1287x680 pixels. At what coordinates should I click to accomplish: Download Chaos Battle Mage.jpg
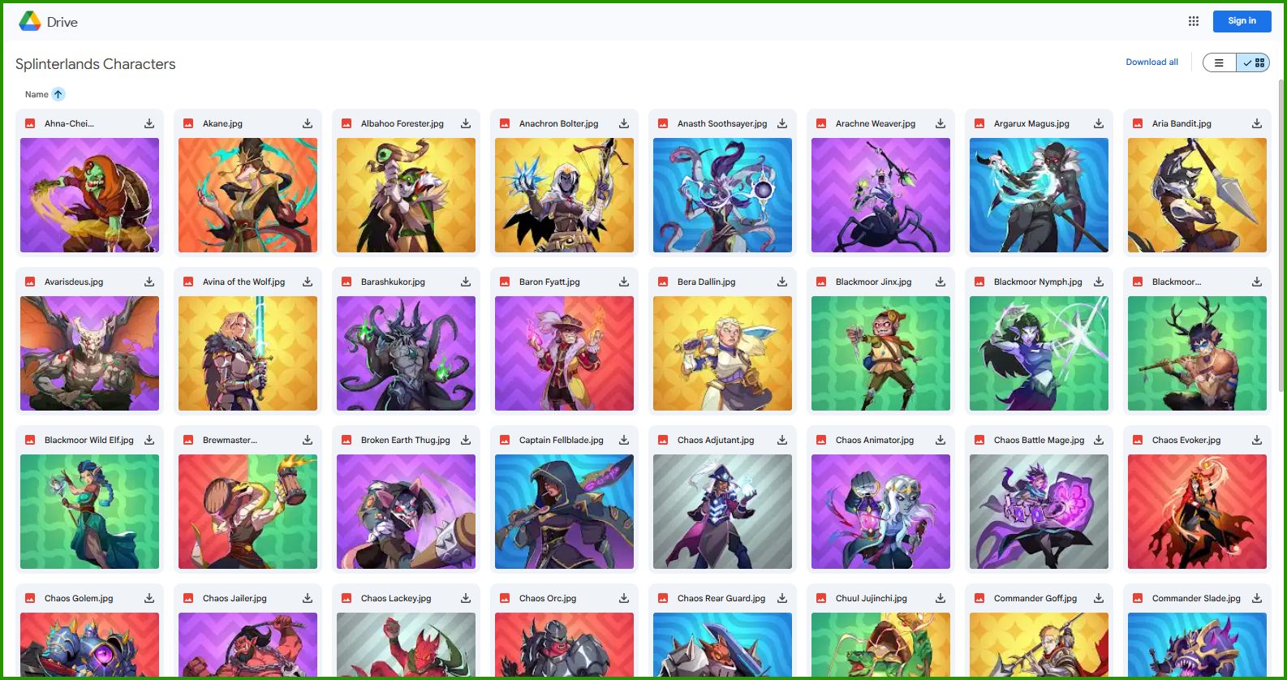click(1099, 440)
